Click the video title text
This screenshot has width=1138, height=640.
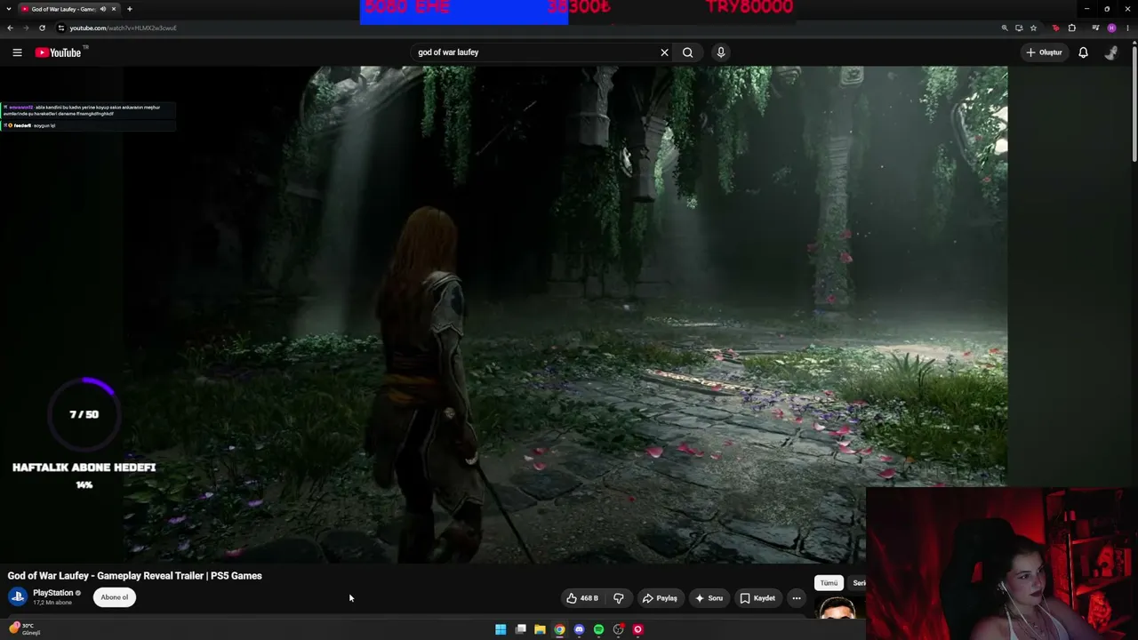click(135, 576)
